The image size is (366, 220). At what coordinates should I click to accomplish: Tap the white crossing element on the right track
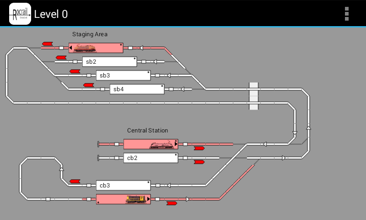tap(253, 96)
